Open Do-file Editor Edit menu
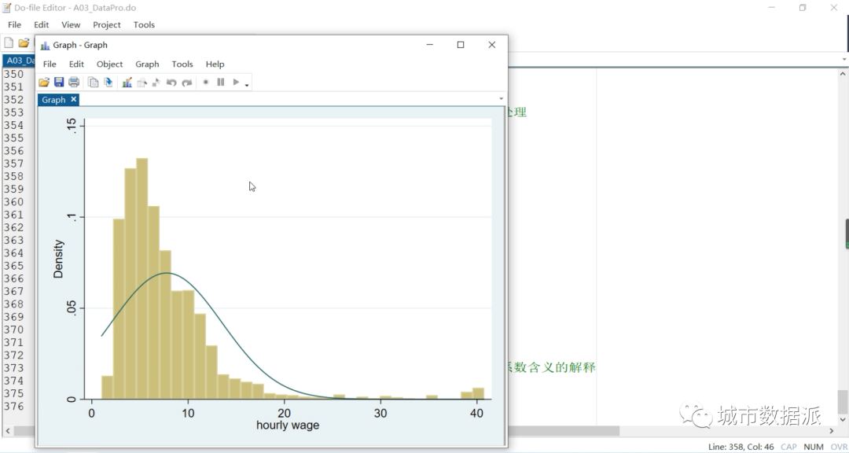Image resolution: width=849 pixels, height=453 pixels. tap(41, 24)
